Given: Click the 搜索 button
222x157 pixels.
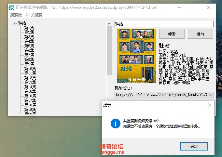Looking at the screenshot, I should [172, 34].
